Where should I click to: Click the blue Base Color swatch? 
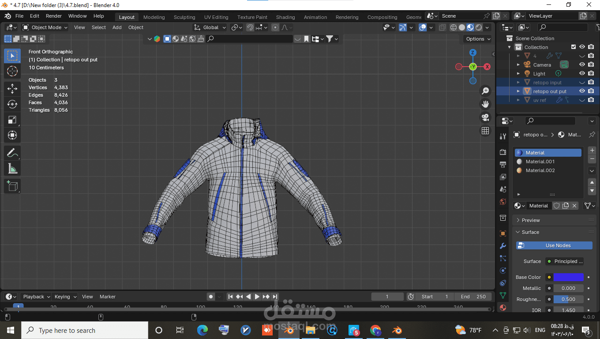pos(568,277)
